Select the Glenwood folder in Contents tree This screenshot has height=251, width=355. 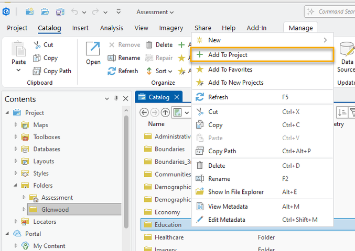(55, 210)
